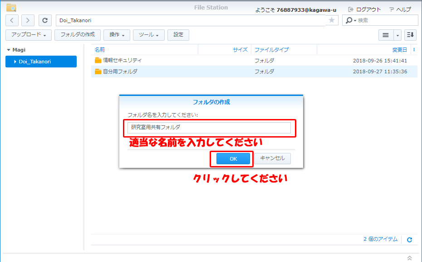Viewport: 422px width, 262px height.
Task: Open the 操作 dropdown menu
Action: click(117, 35)
